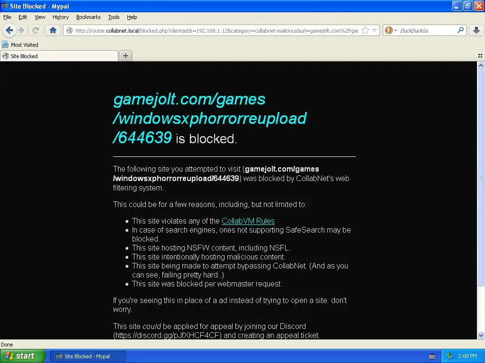
Task: Open the Downloads arrow button
Action: tap(476, 30)
